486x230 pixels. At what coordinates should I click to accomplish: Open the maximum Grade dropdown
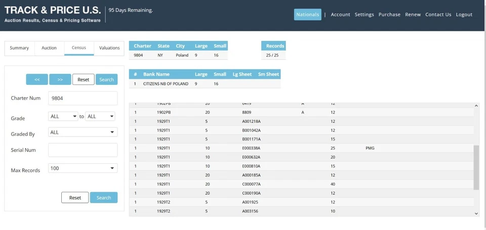click(x=100, y=116)
